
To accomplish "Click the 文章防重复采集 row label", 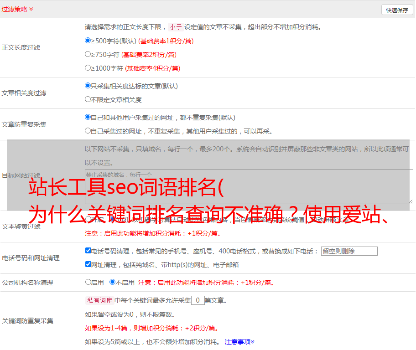I will coord(24,124).
